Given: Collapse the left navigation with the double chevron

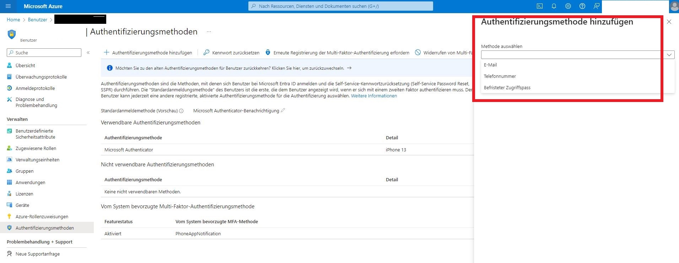Looking at the screenshot, I should click(x=88, y=53).
